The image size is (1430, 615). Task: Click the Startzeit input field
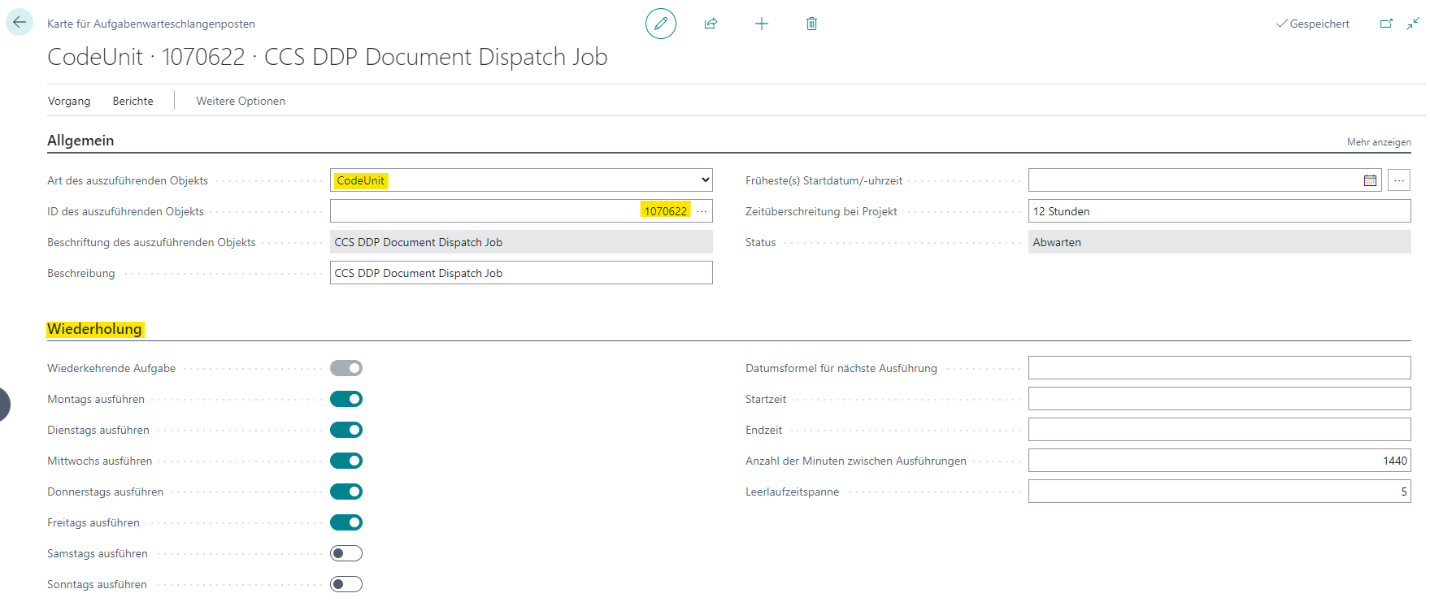click(1219, 399)
